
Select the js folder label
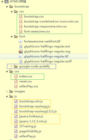point(15,96)
